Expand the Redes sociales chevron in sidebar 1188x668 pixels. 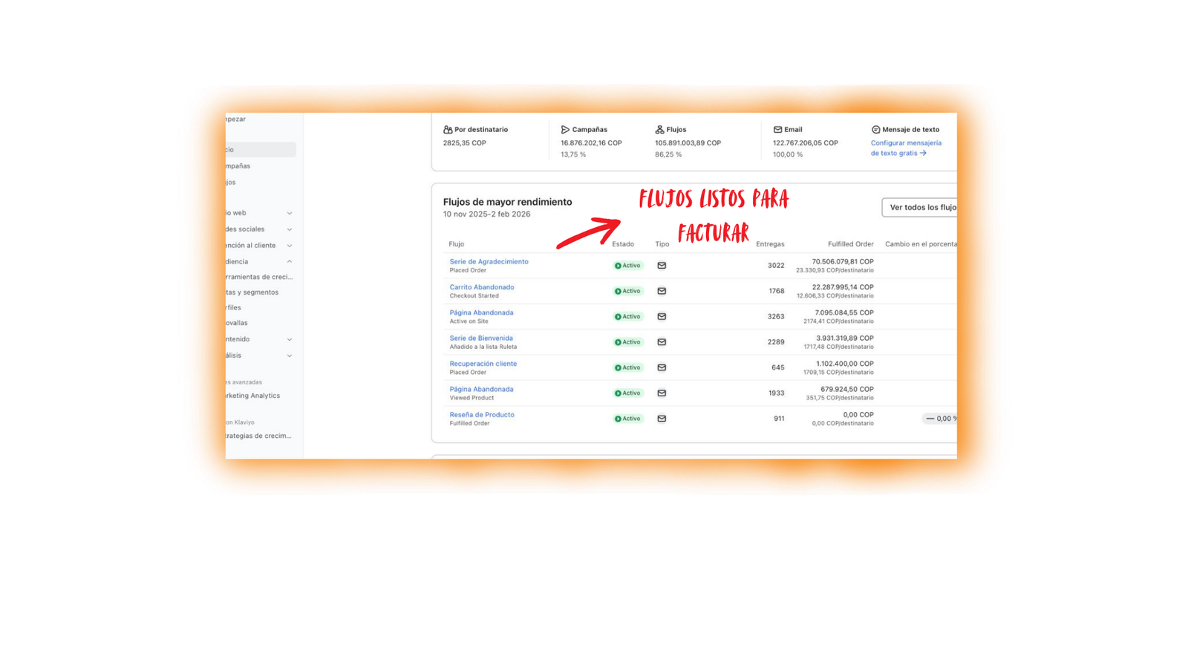[290, 229]
